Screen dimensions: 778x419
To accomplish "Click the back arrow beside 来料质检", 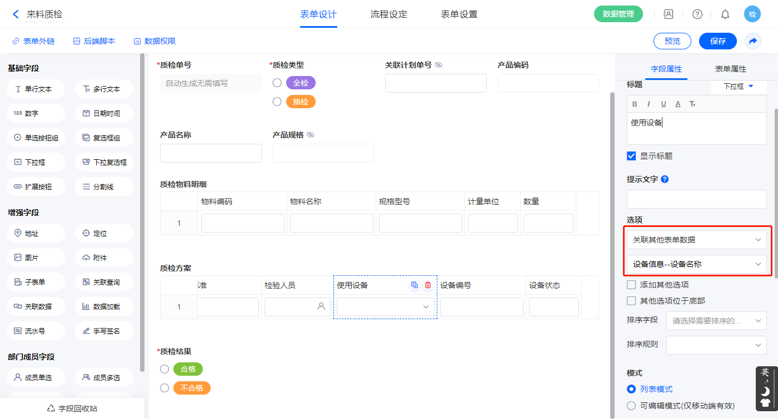I will pyautogui.click(x=16, y=14).
